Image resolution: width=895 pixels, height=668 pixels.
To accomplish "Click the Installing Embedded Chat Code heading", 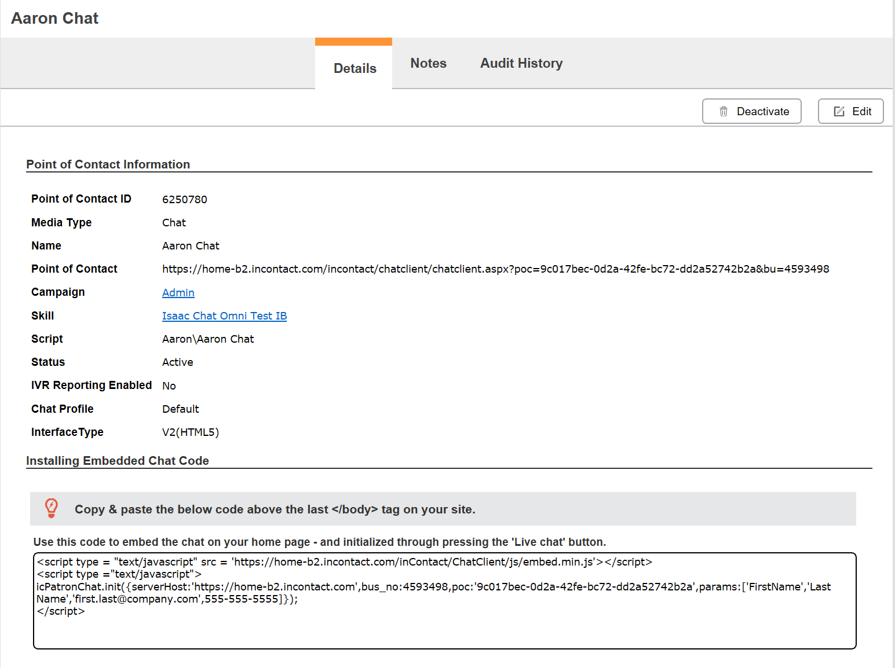I will tap(117, 461).
